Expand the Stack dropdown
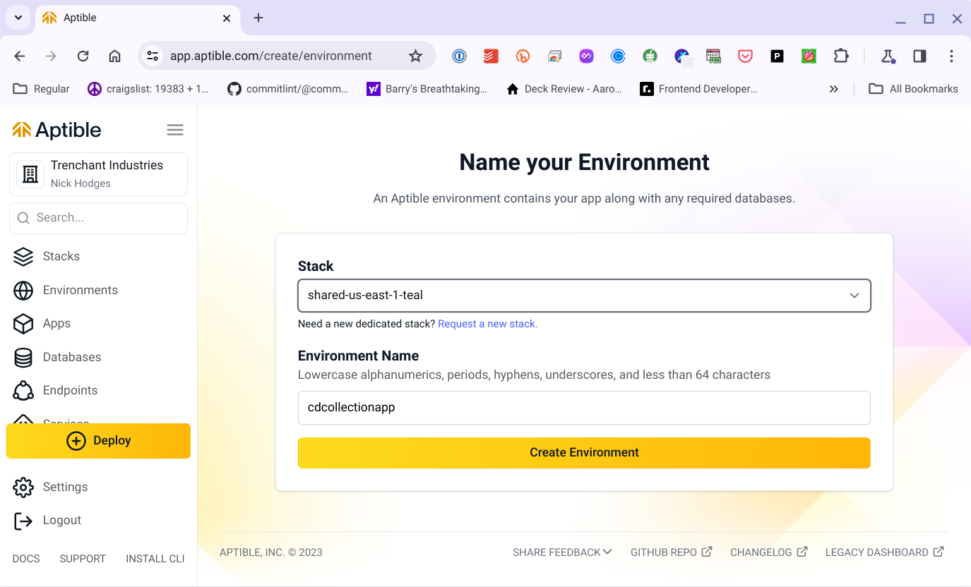 click(x=584, y=296)
